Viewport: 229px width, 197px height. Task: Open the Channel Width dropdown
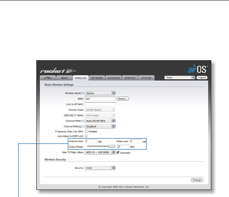pyautogui.click(x=100, y=121)
